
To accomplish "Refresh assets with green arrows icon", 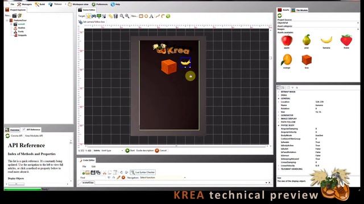I will click(x=279, y=15).
